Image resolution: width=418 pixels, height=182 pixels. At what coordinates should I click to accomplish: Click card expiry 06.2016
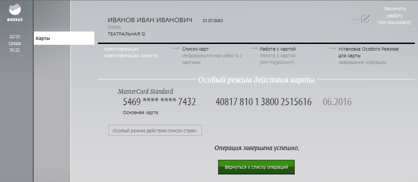coord(337,102)
